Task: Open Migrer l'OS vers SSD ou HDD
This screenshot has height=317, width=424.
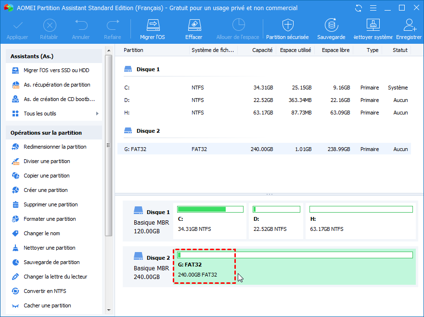Action: (x=56, y=70)
